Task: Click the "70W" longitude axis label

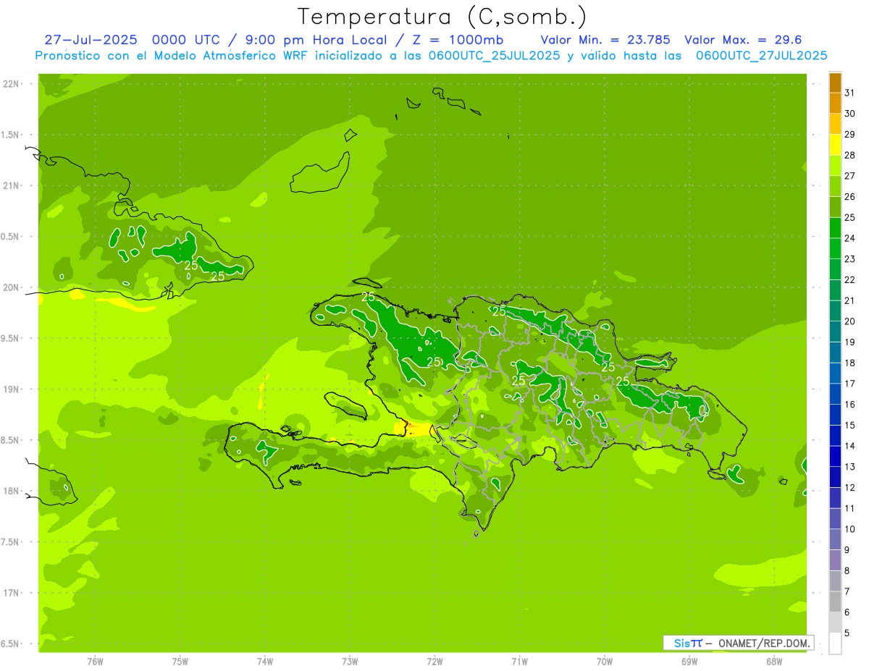Action: pyautogui.click(x=605, y=662)
